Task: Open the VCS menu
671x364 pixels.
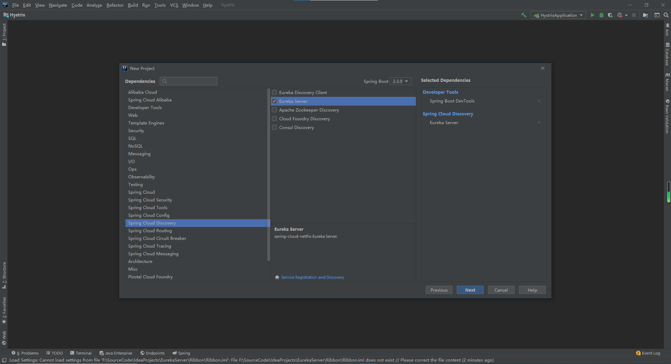Action: (174, 5)
